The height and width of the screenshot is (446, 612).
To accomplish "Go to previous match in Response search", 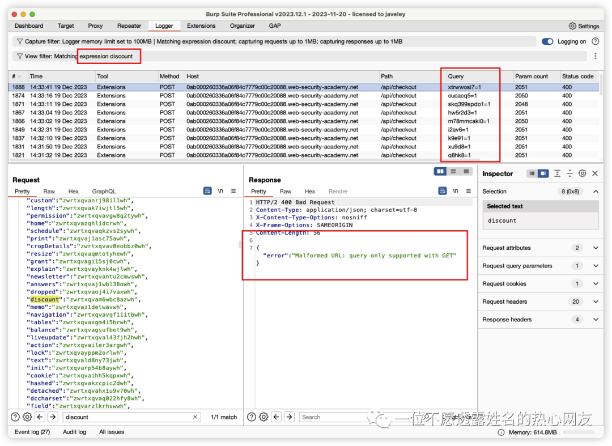I will pyautogui.click(x=277, y=417).
